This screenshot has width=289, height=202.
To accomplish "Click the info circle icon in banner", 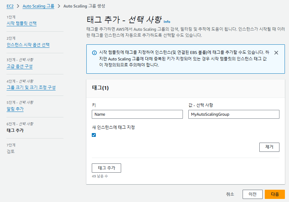I will [94, 53].
